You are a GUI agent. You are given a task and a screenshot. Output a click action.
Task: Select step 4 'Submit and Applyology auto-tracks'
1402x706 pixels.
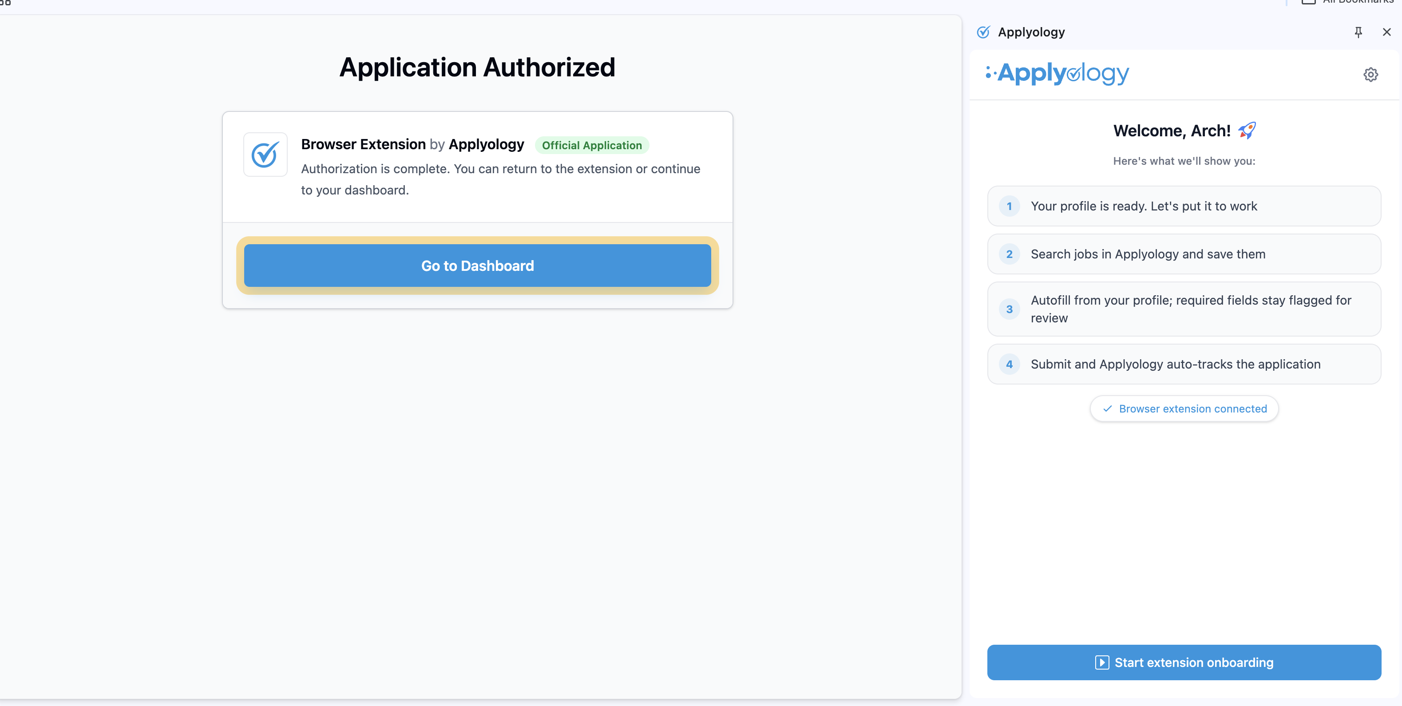click(1184, 364)
